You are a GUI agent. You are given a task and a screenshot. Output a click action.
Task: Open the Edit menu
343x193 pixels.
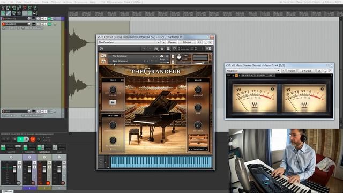click(x=11, y=2)
